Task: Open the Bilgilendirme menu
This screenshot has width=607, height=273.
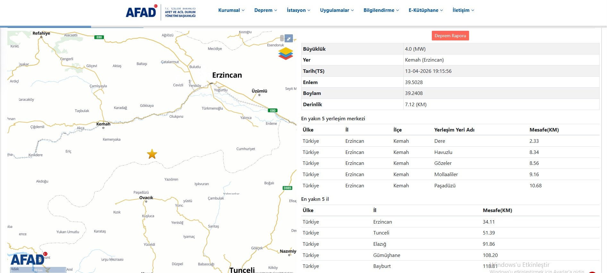Action: [x=381, y=10]
